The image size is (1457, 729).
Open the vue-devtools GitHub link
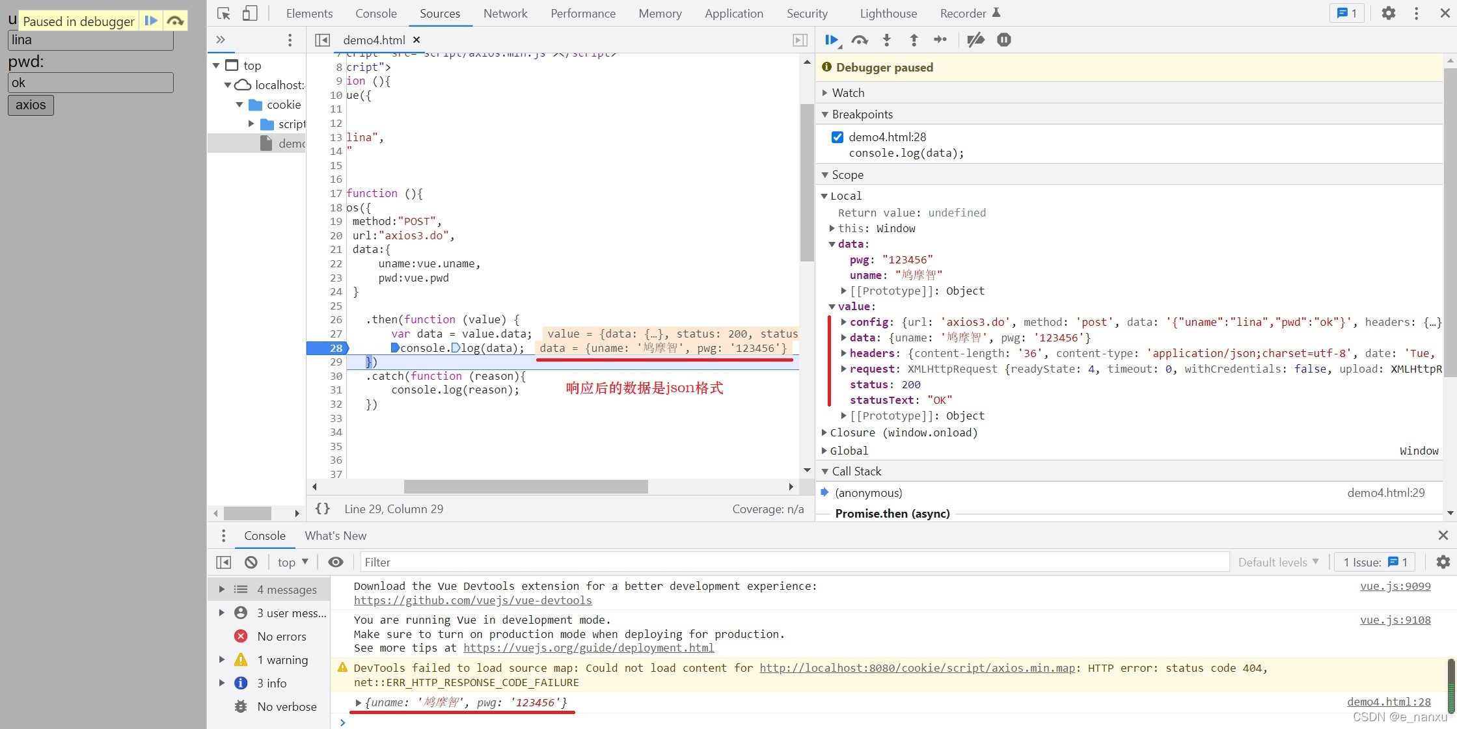[x=473, y=600]
